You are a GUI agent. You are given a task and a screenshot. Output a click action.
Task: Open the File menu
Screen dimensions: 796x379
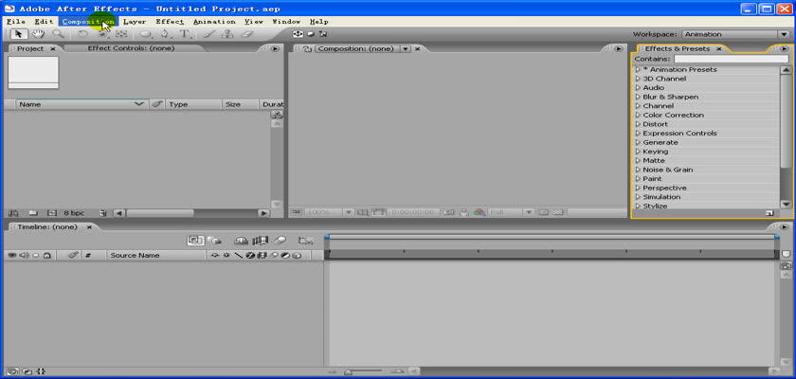(x=16, y=22)
